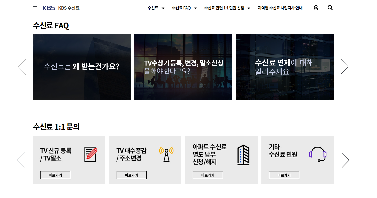Go to previous 1:1 문의 slide arrow
Image resolution: width=377 pixels, height=198 pixels.
(21, 160)
